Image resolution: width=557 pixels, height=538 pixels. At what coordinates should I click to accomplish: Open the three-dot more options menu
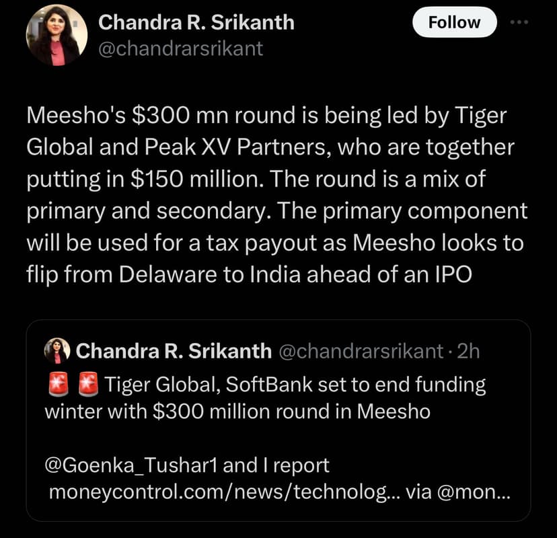click(521, 22)
